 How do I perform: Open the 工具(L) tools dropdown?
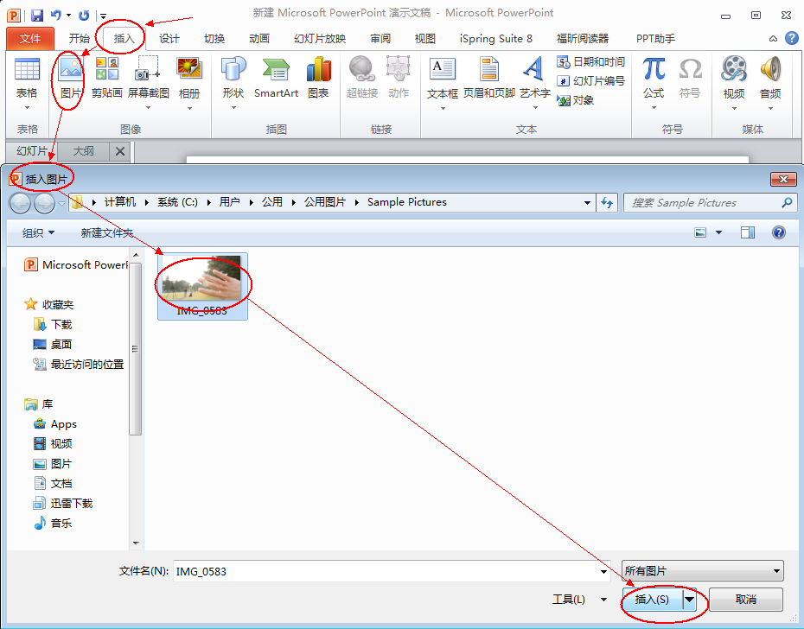[580, 600]
